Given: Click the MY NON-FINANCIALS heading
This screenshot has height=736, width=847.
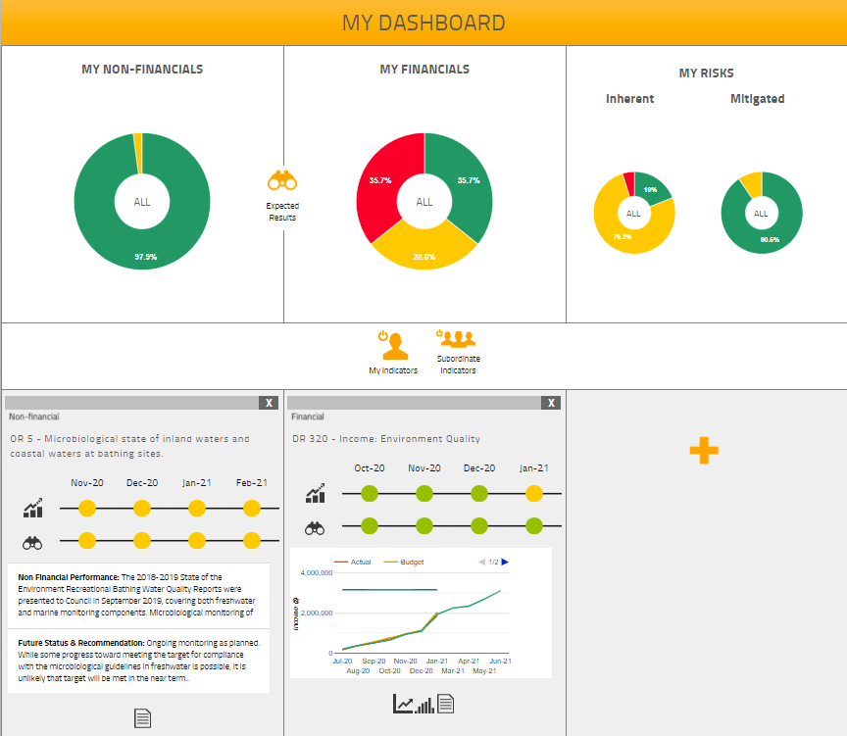Looking at the screenshot, I should pos(142,70).
